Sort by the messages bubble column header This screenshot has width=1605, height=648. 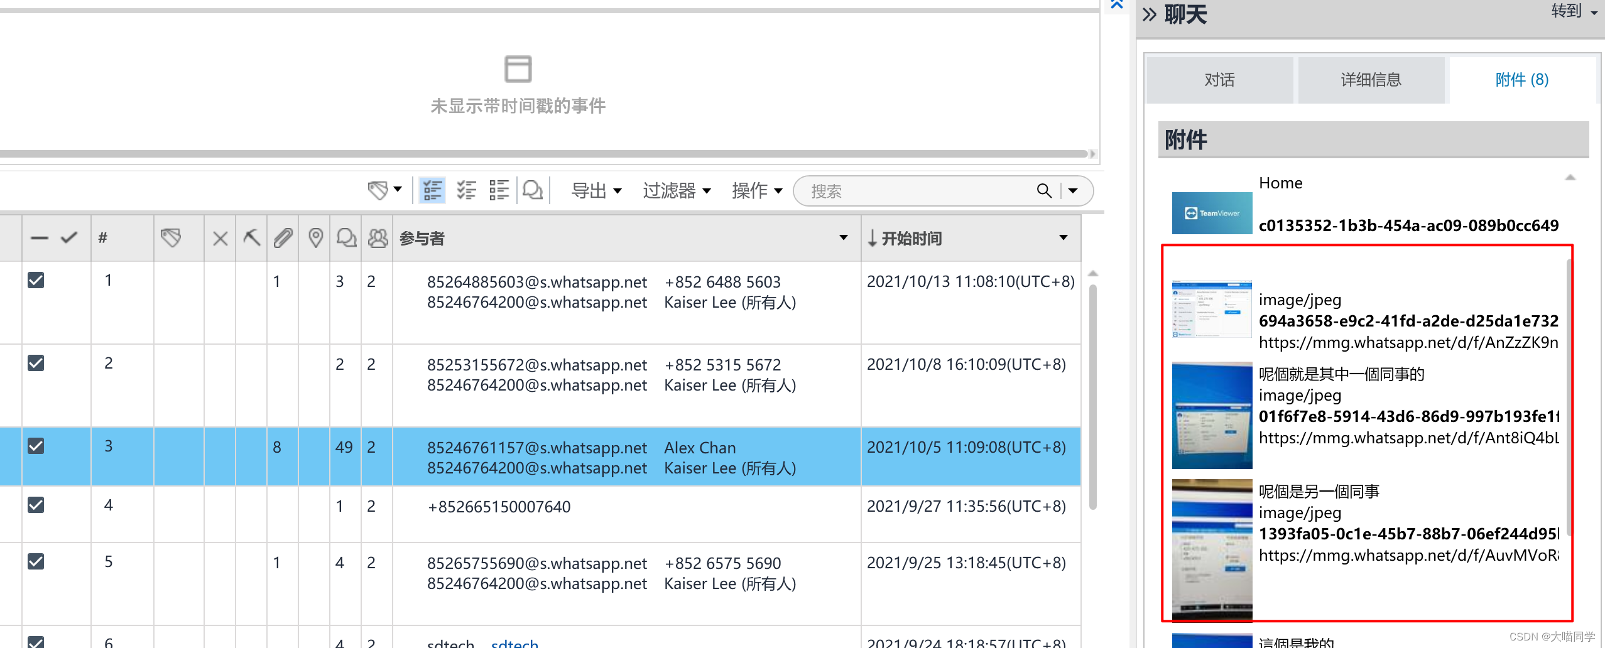point(346,238)
